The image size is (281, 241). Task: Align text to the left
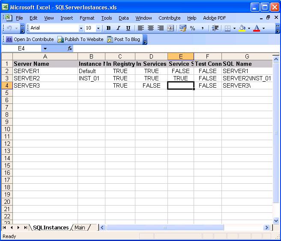pyautogui.click(x=140, y=28)
